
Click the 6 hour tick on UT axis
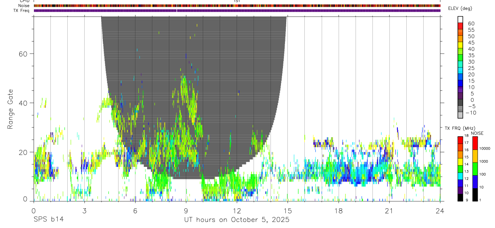click(135, 211)
